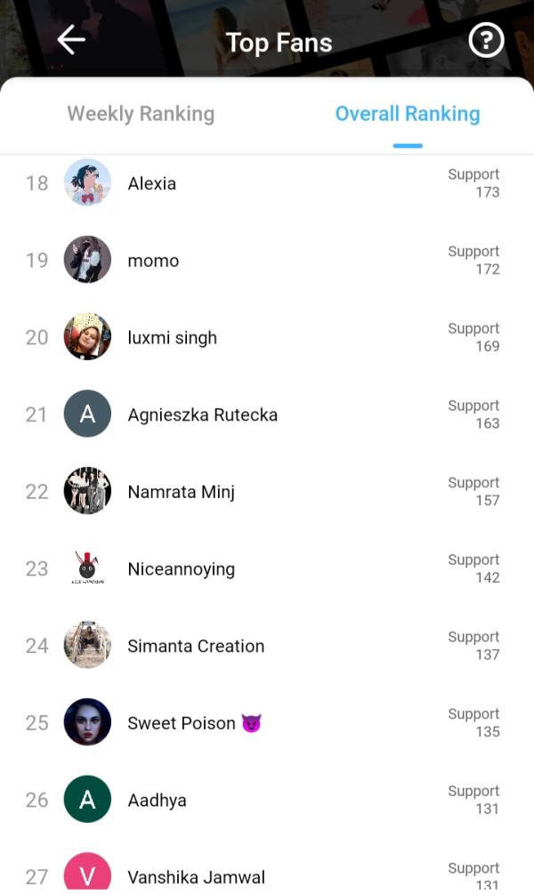This screenshot has width=534, height=894.
Task: Click Aadhya's green letter A avatar
Action: tap(87, 800)
